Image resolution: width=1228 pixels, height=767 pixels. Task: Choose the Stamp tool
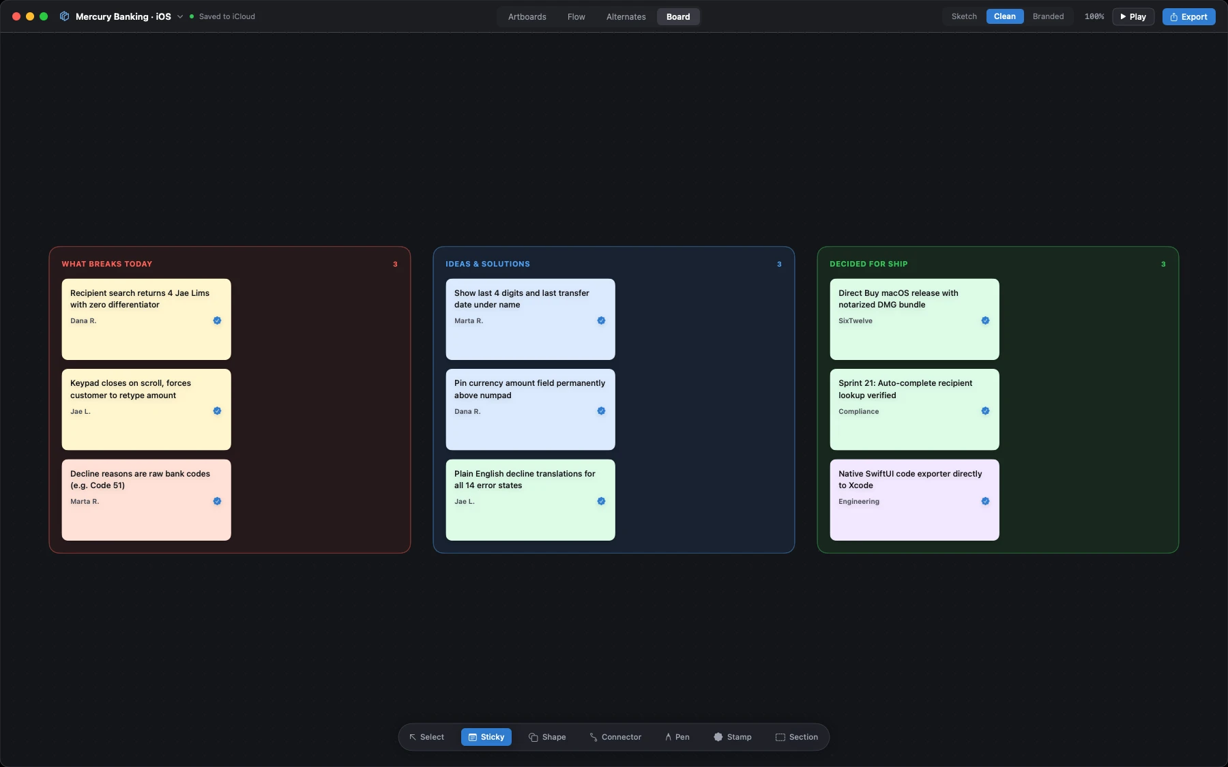click(733, 737)
